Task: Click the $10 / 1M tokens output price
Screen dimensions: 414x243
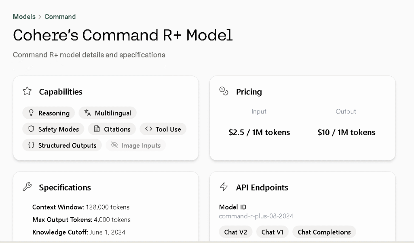Action: pyautogui.click(x=346, y=132)
